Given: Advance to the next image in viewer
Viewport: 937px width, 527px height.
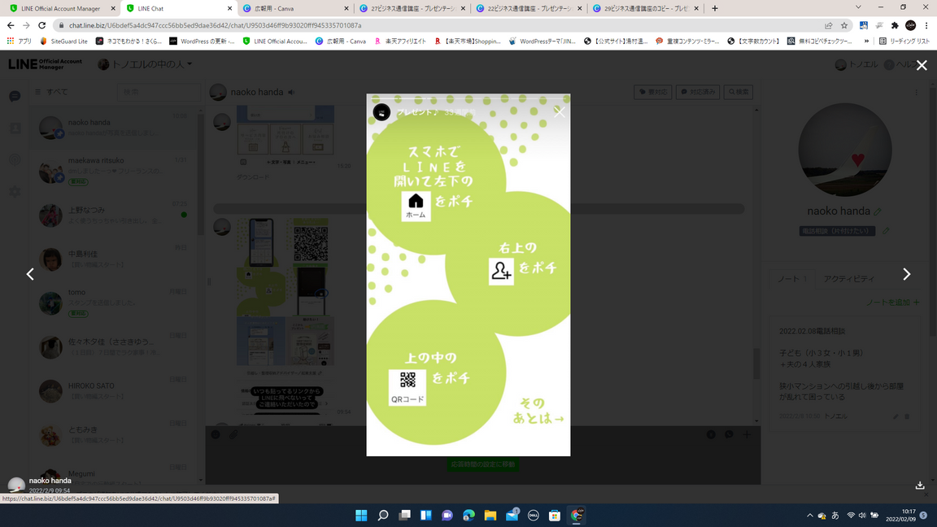Looking at the screenshot, I should tap(906, 275).
